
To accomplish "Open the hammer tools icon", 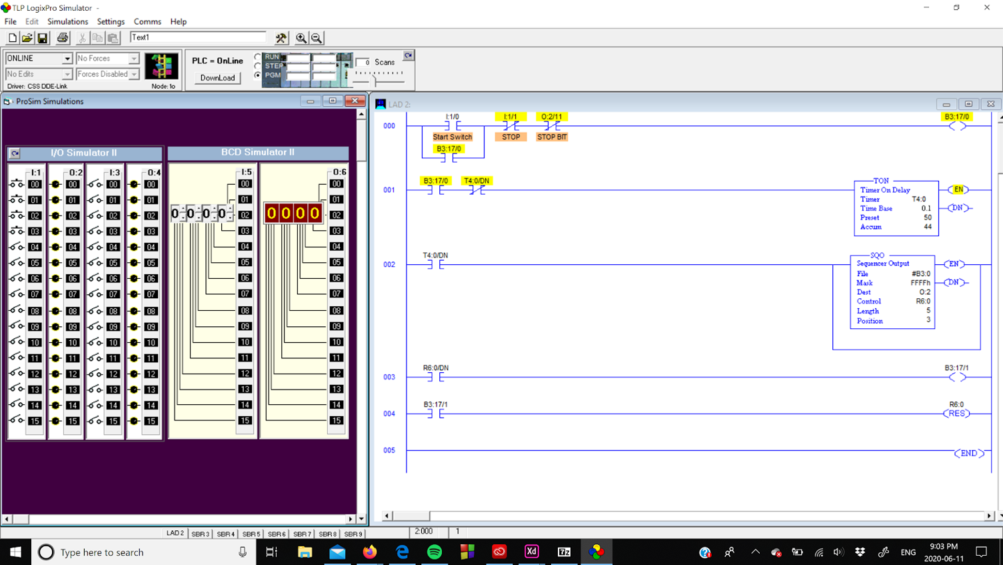I will click(281, 38).
